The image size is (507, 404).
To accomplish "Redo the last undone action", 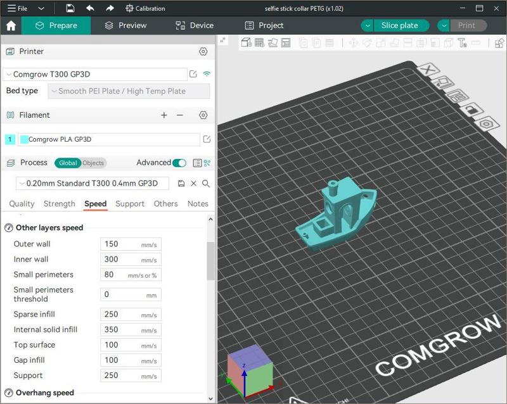I will pos(110,8).
